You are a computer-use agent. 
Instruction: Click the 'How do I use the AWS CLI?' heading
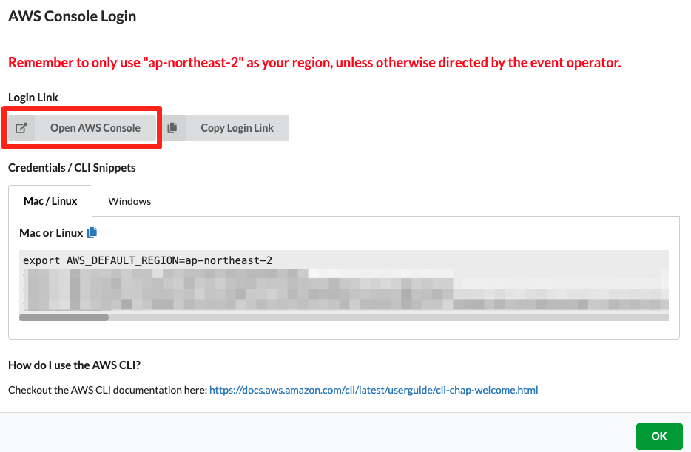[x=75, y=365]
